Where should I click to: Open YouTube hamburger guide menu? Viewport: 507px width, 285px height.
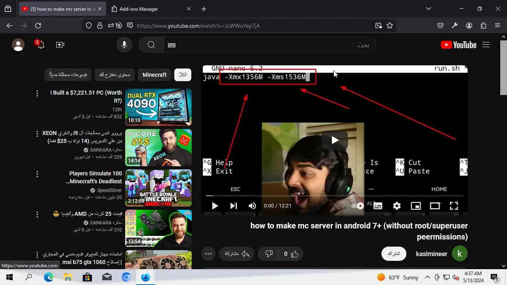coord(486,45)
